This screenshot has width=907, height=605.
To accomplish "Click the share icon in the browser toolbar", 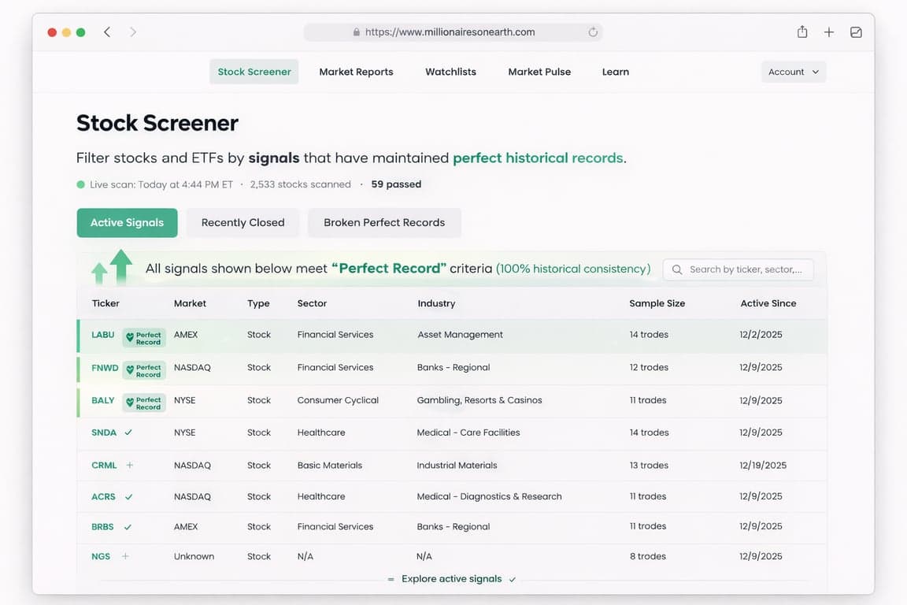I will point(801,32).
